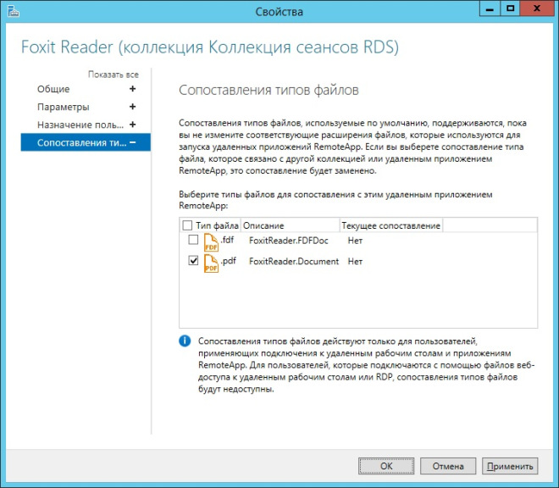Image resolution: width=559 pixels, height=488 pixels.
Task: Expand the Параметры section plus sign
Action: click(x=132, y=107)
